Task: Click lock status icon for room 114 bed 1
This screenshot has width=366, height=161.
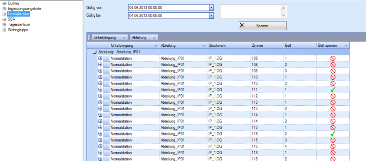Action: click(333, 115)
